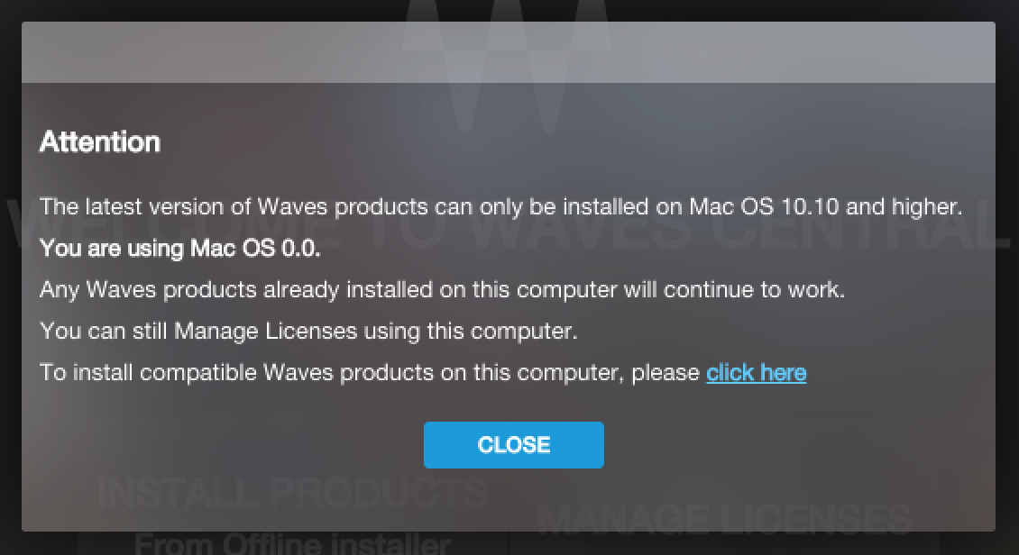Click the Waves logo behind the dialog
The width and height of the screenshot is (1019, 555).
[507, 65]
